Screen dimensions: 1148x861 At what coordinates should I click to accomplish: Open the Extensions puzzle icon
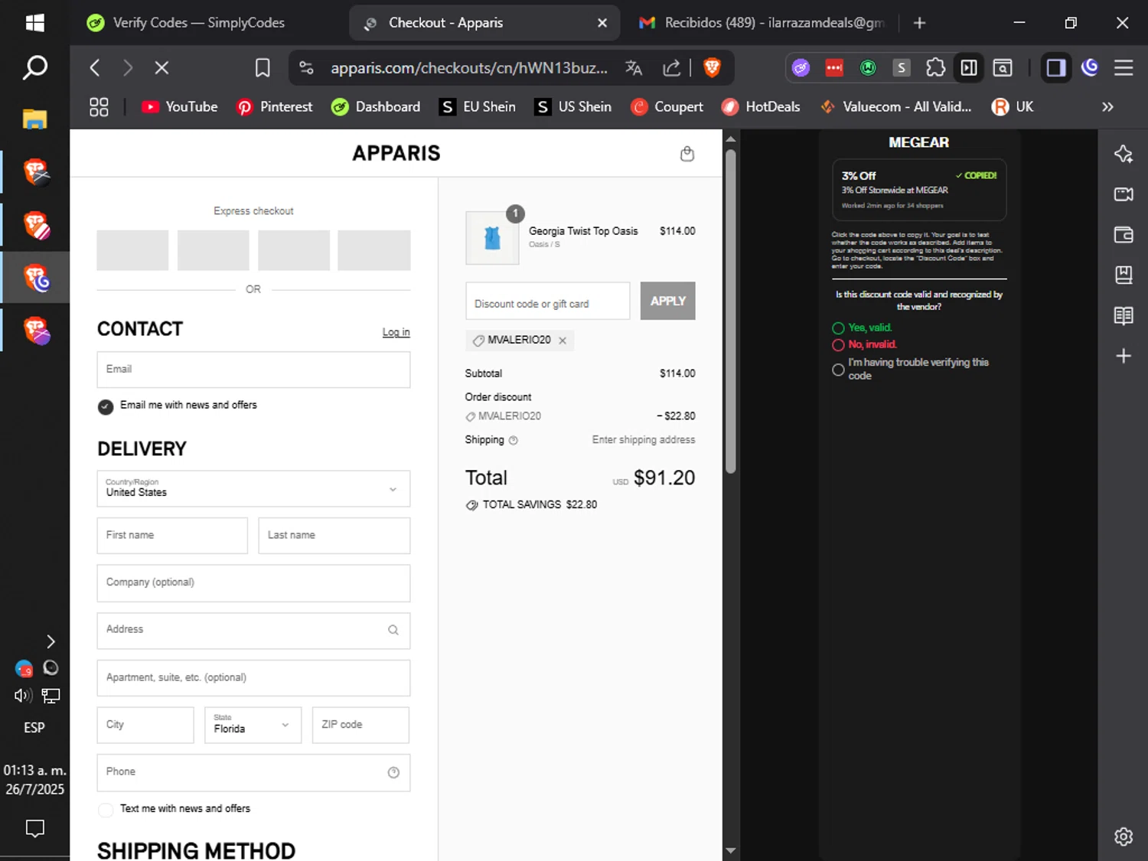click(x=935, y=68)
